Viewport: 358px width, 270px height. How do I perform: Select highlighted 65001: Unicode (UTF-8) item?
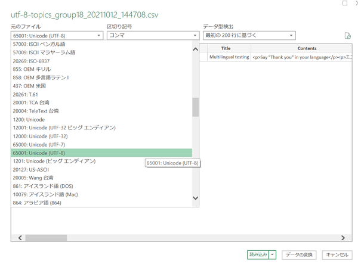[101, 153]
